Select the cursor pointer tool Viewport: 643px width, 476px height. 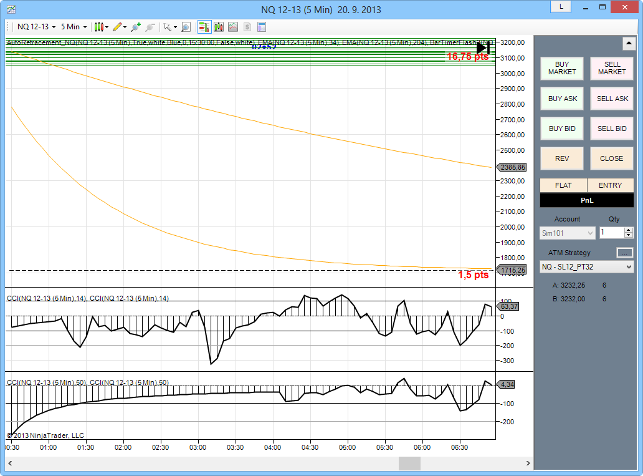168,27
